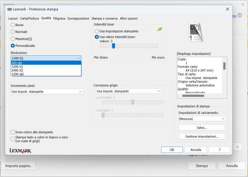Click Annulla in the preferences dialog

[196, 150]
